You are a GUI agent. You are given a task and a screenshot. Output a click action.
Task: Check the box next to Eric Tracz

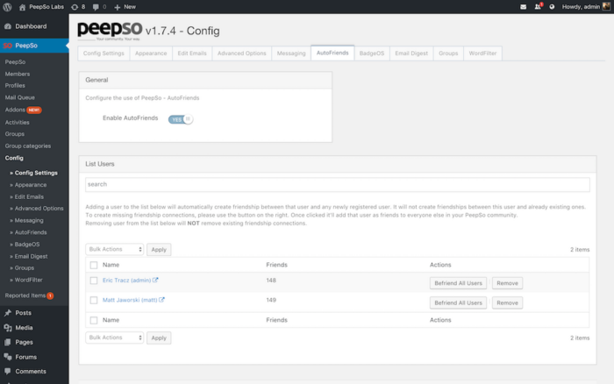94,281
